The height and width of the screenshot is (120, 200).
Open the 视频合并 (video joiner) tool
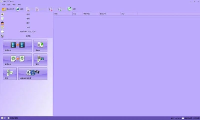pyautogui.click(x=17, y=45)
